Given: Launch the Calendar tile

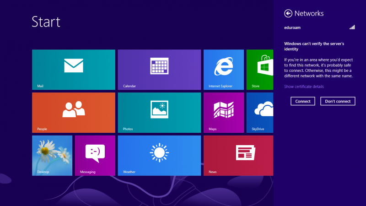Looking at the screenshot, I should (159, 70).
